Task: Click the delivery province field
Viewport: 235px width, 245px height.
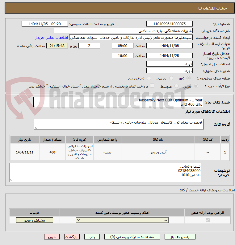Action: coord(170,64)
